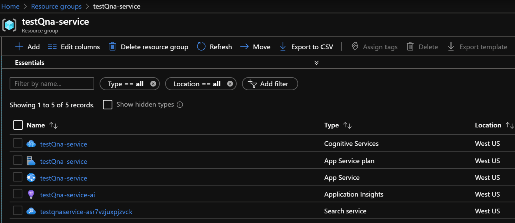Sort the list by Type column

coord(347,125)
